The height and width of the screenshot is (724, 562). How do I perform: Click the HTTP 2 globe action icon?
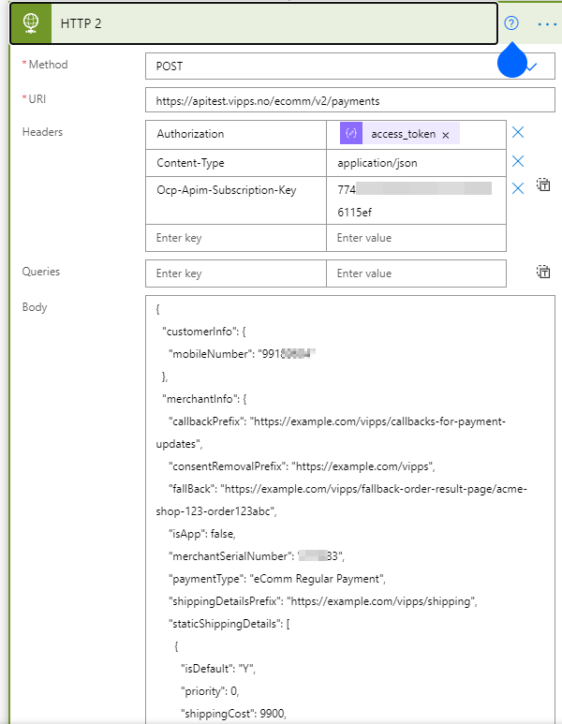click(31, 23)
